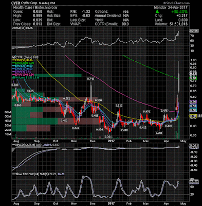Viewport: 202px width, 206px height.
Task: Select the Chg value +0.217
Action: click(182, 16)
